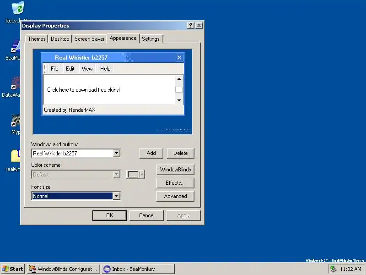Click the Apply button
Viewport: 366px width, 275px height.
point(183,215)
